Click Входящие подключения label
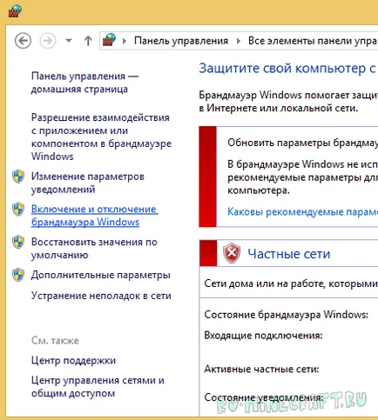 click(263, 336)
